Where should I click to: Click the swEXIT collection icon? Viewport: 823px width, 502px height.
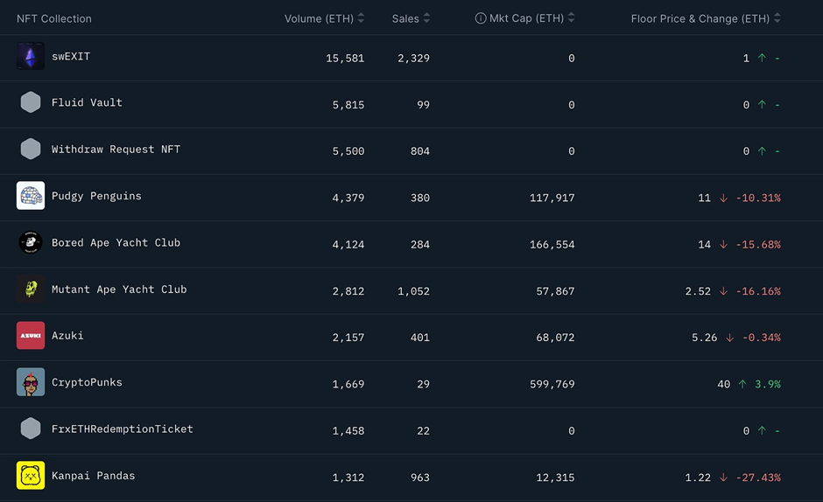click(31, 57)
